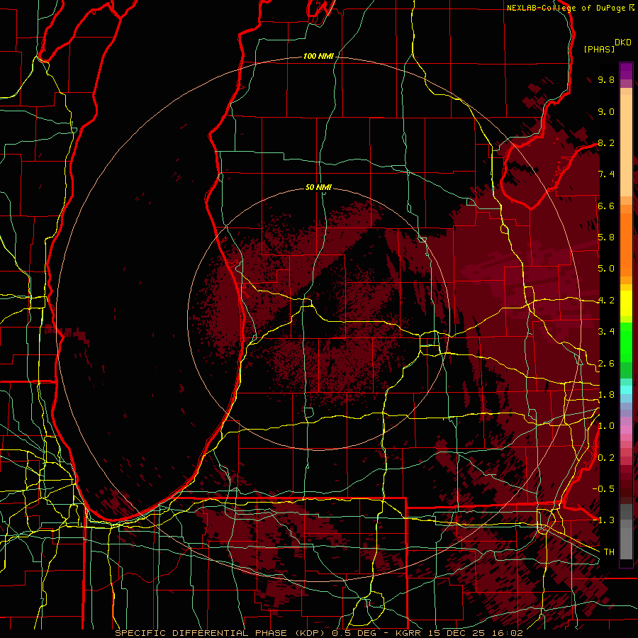Select the 1.8 scale value
The height and width of the screenshot is (638, 638).
[x=606, y=395]
